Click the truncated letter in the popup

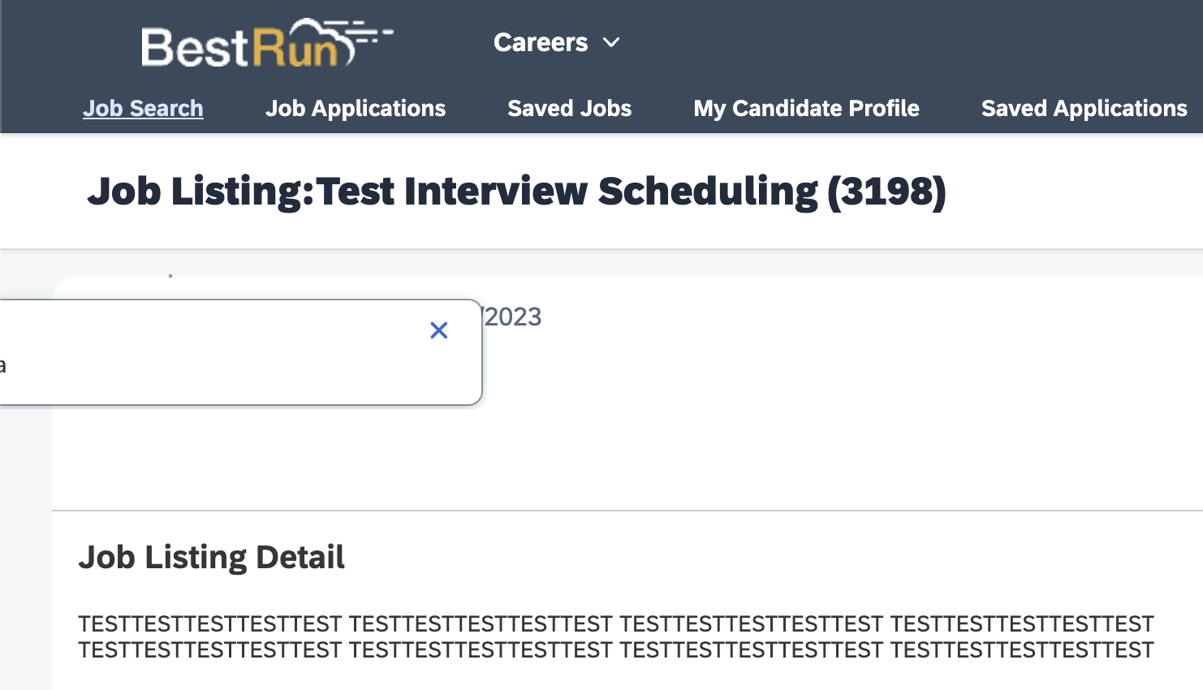coord(2,365)
